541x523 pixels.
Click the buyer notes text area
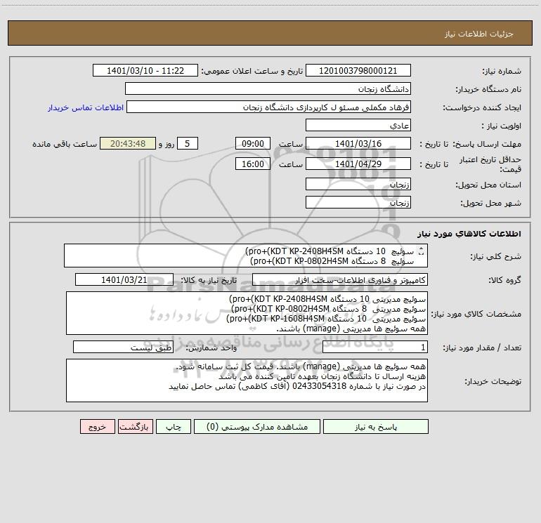(x=247, y=380)
